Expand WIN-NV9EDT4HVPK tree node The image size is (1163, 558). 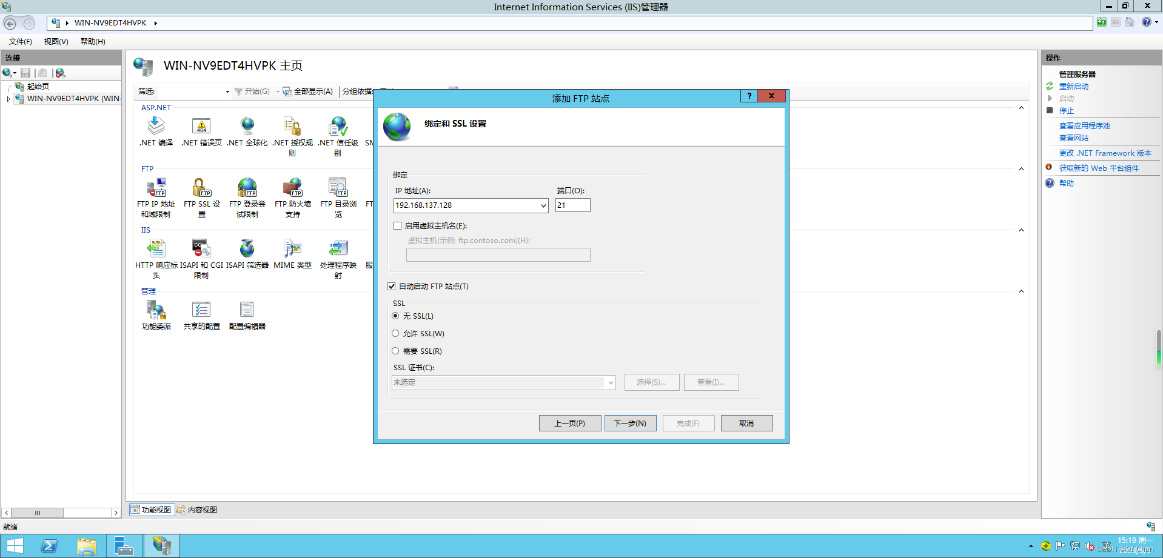click(8, 99)
